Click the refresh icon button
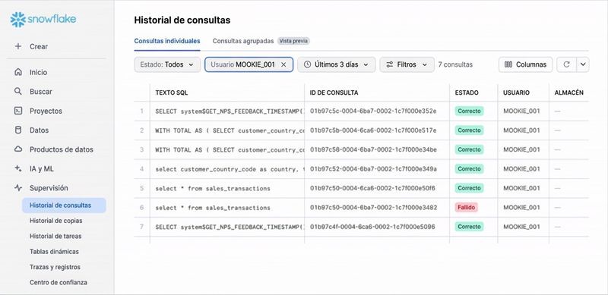 (x=566, y=64)
